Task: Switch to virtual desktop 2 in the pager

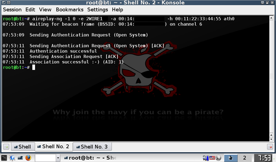Action: coord(245,158)
